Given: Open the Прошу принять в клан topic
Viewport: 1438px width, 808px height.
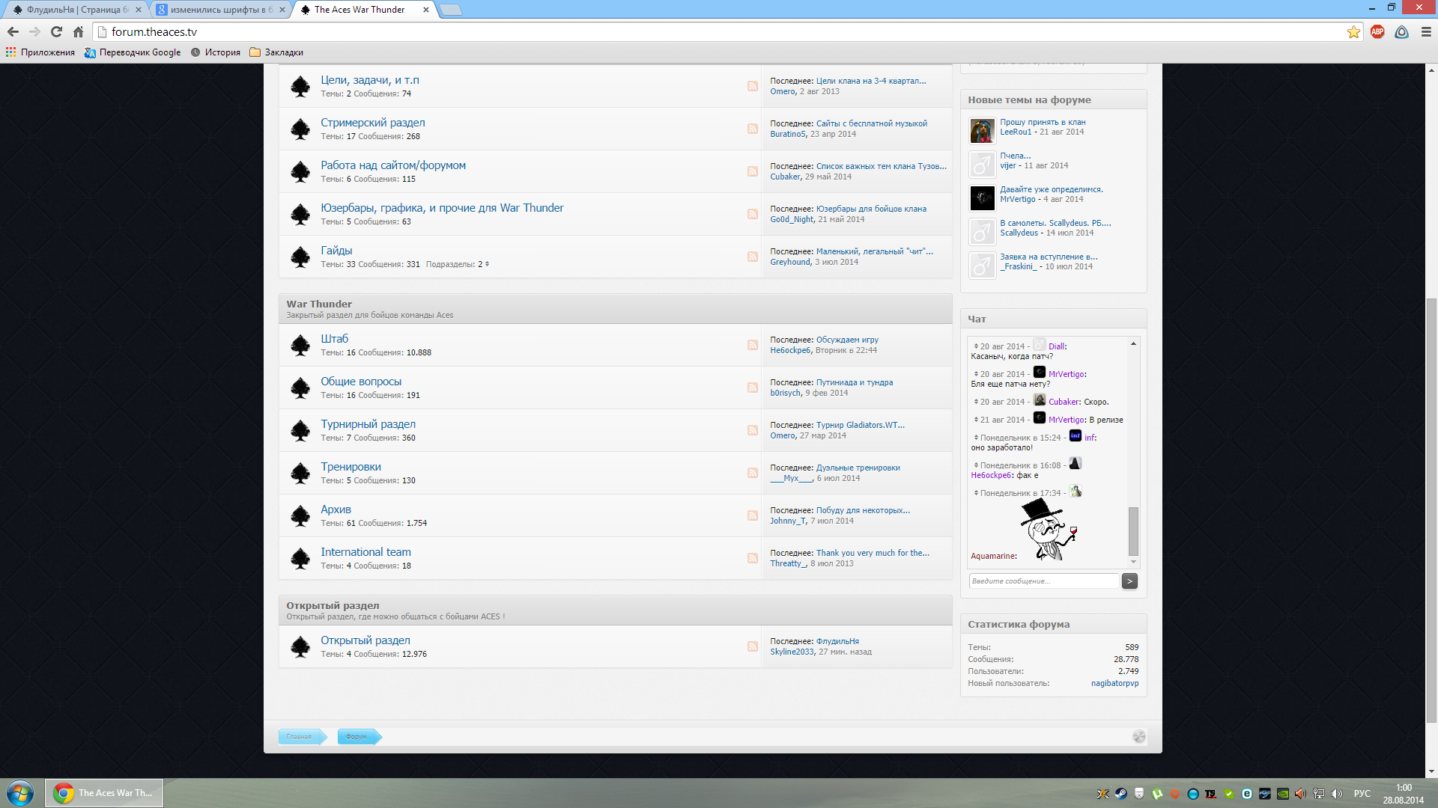Looking at the screenshot, I should (x=1043, y=122).
